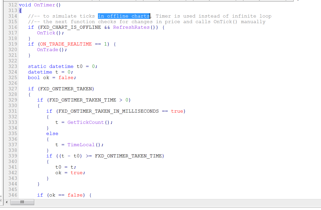Click FXD_ONTIMER_TAKEN_TIME on line 329
This screenshot has height=210, width=321.
coord(83,100)
